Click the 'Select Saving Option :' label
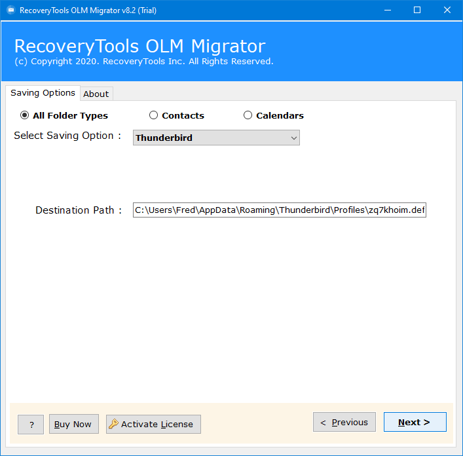Image resolution: width=463 pixels, height=456 pixels. 67,136
